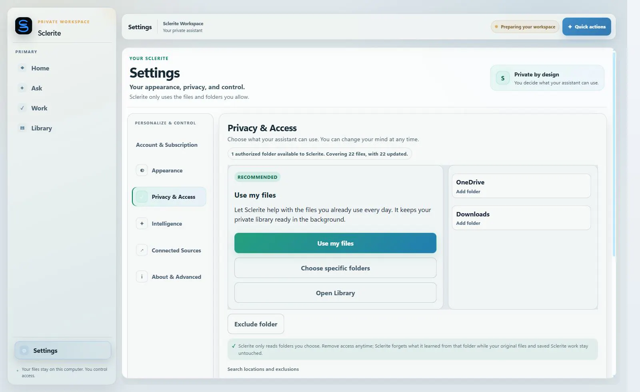Image resolution: width=640 pixels, height=392 pixels.
Task: Click the authorized folder summary pill
Action: point(320,154)
